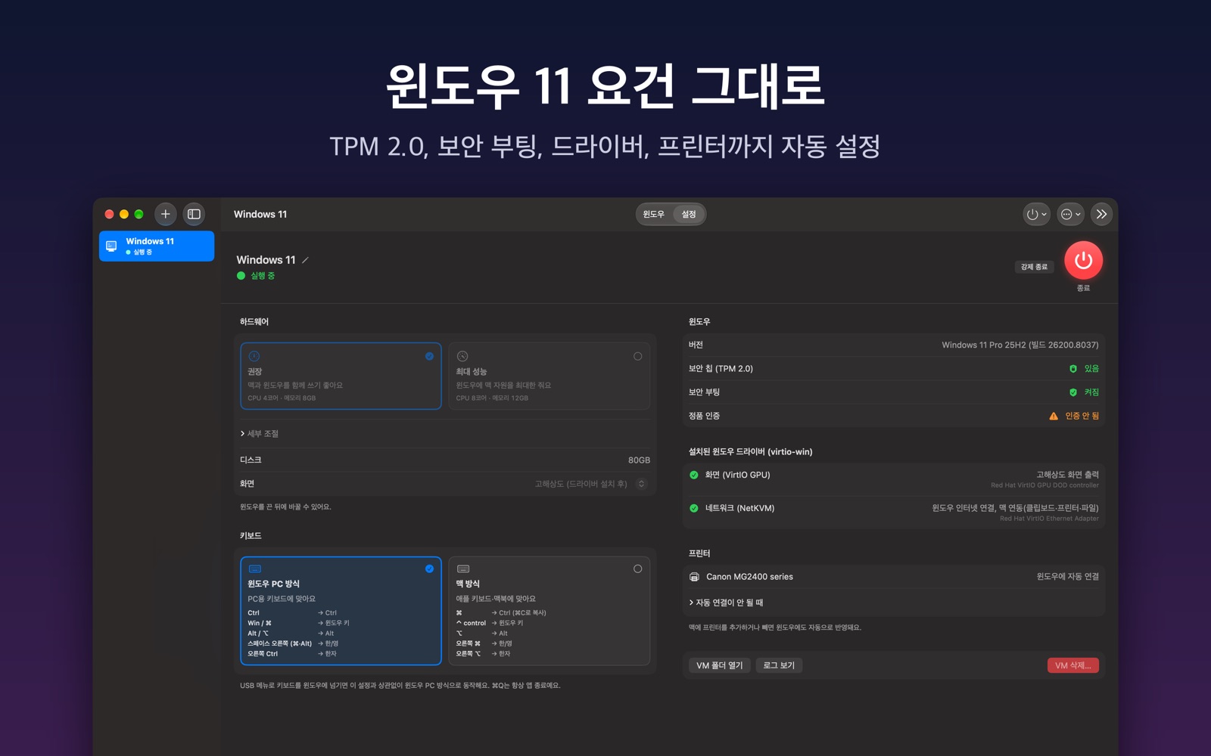Click the red VM 삭제 button

click(1072, 665)
